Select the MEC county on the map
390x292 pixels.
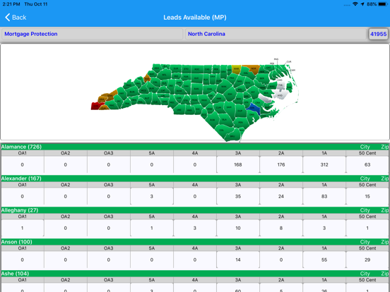[x=172, y=102]
